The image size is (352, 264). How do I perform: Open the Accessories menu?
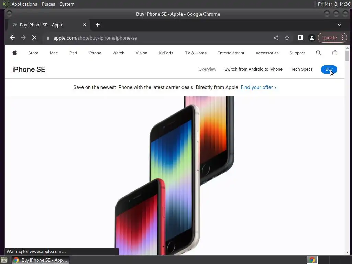267,53
